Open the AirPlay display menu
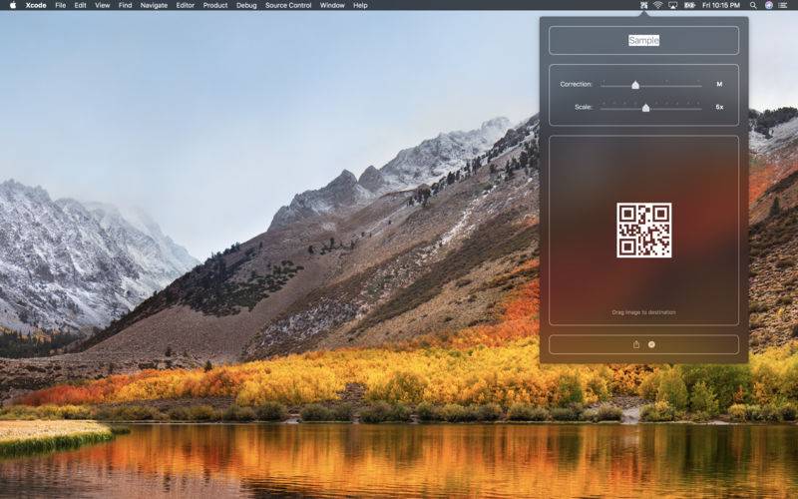This screenshot has height=499, width=798. point(672,5)
